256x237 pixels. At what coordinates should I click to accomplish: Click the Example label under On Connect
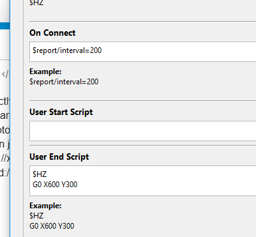45,72
